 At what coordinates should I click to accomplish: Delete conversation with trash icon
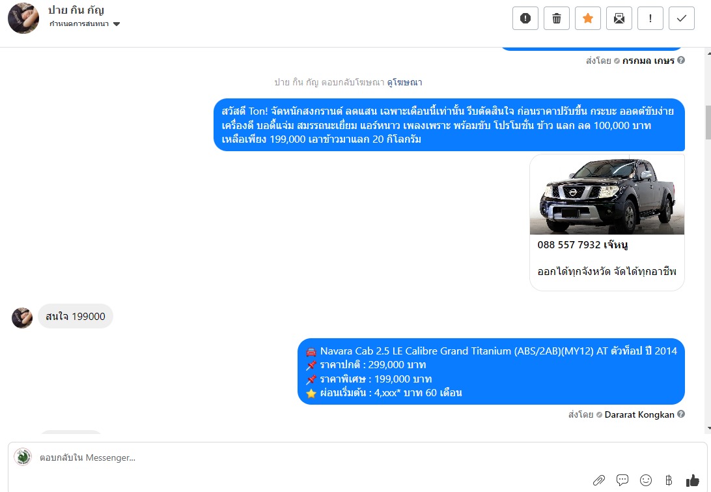pyautogui.click(x=557, y=18)
